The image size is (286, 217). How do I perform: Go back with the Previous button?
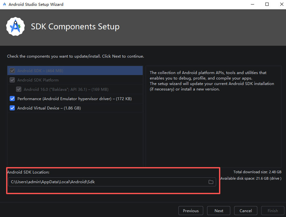tap(191, 211)
